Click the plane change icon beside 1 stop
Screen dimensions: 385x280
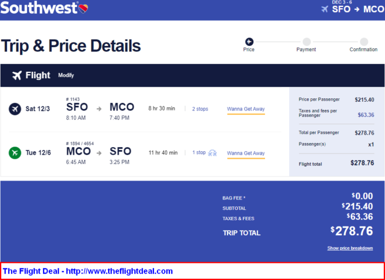pos(213,154)
